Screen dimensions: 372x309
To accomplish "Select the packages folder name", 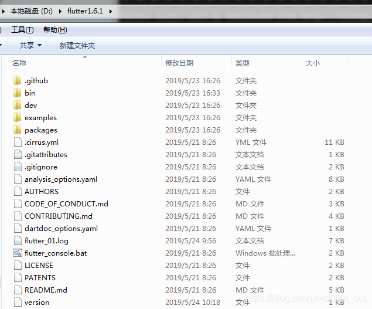I will coord(41,130).
